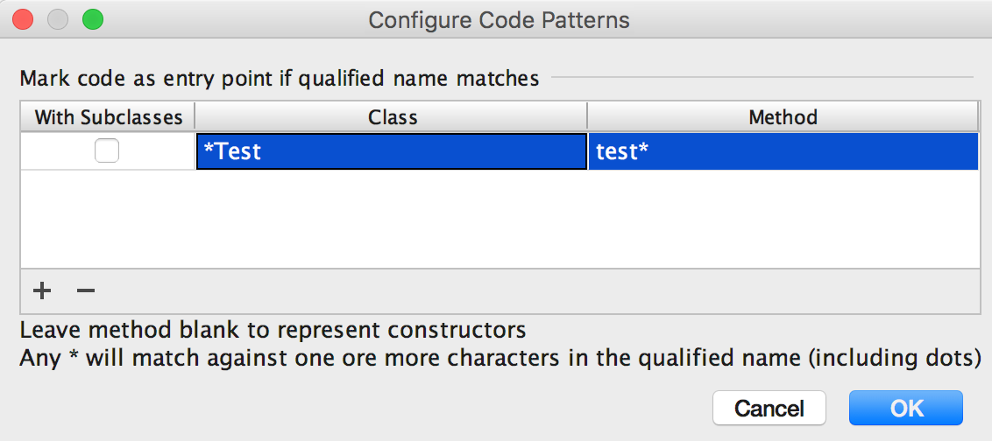Sort by the Class column header
This screenshot has height=441, width=992.
point(391,117)
